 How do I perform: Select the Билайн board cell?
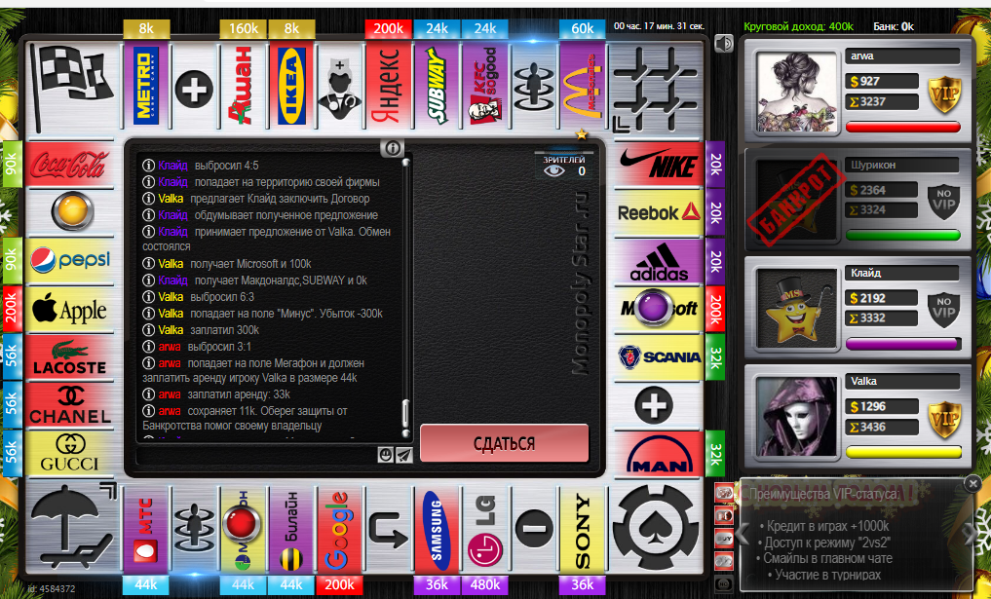point(291,531)
